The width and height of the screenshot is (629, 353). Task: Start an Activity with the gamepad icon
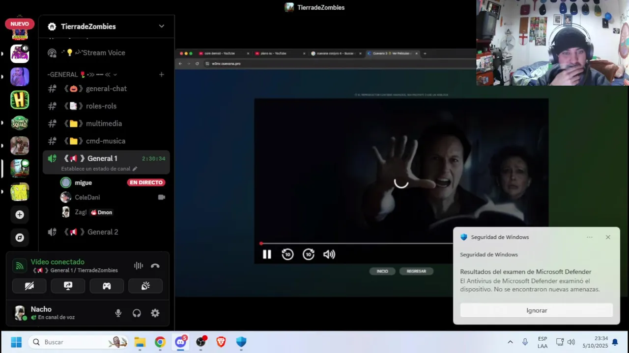[x=107, y=286]
